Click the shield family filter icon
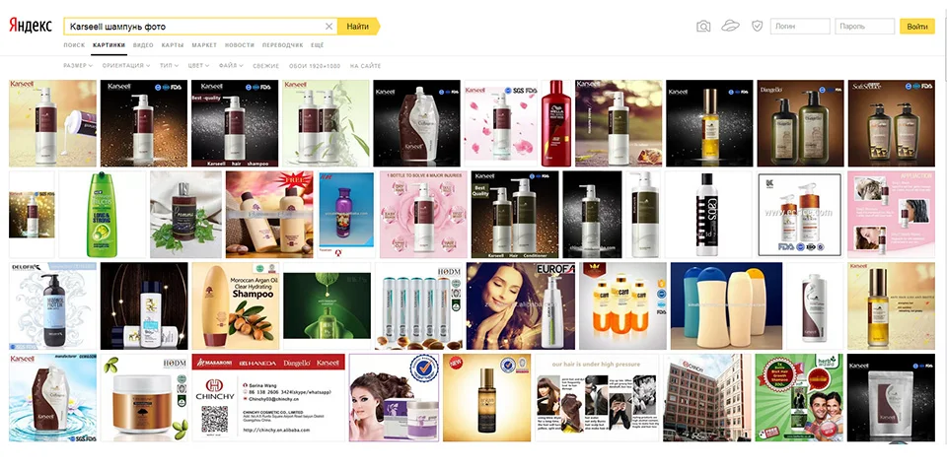 (757, 26)
